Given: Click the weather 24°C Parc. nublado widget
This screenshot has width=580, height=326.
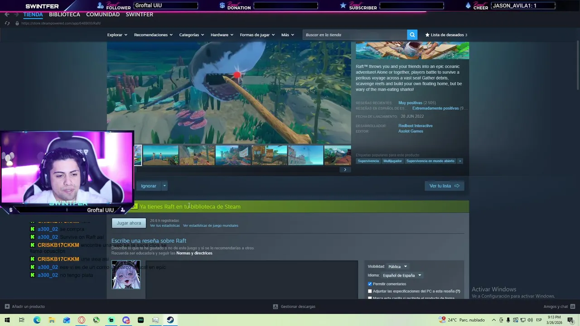Looking at the screenshot, I should click(462, 320).
